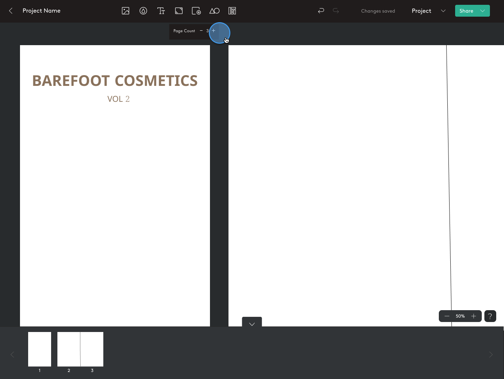504x379 pixels.
Task: Select page 3 thumbnail
Action: pos(92,349)
